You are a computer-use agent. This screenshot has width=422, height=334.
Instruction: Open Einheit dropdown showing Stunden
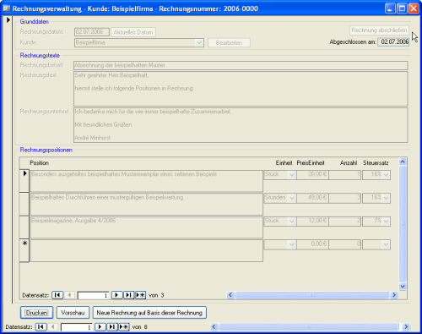pyautogui.click(x=292, y=198)
